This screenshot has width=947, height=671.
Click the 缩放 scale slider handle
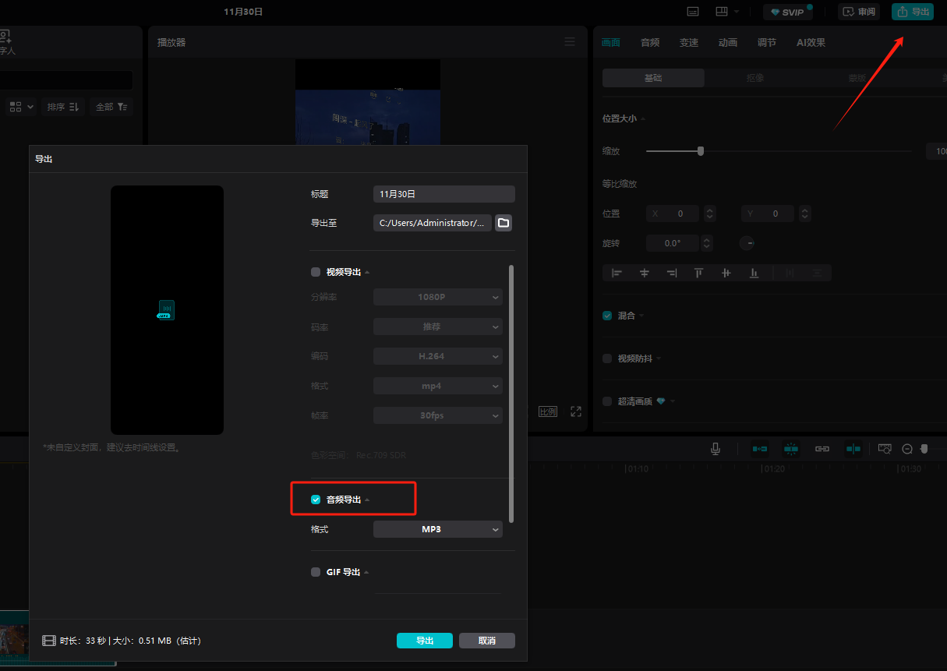point(700,151)
